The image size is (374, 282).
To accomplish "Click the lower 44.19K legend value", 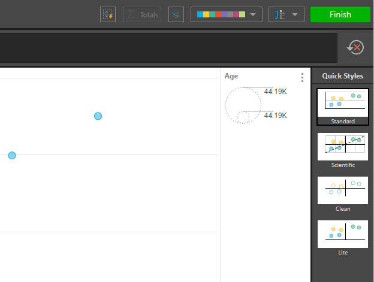I will point(275,116).
